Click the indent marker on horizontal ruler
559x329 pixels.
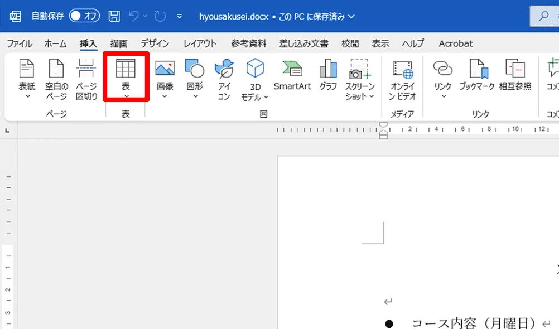click(x=383, y=130)
